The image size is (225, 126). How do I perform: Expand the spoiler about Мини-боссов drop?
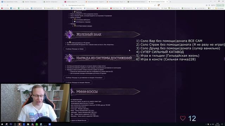pyautogui.click(x=79, y=120)
